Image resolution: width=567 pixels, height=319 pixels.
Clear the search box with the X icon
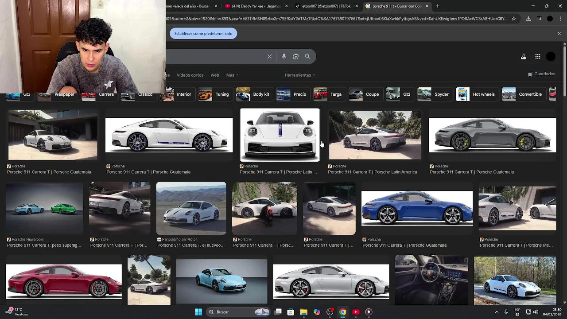(269, 56)
